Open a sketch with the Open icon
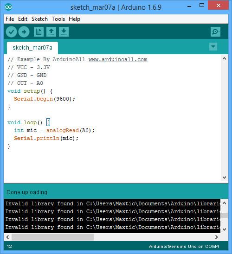 click(51, 32)
